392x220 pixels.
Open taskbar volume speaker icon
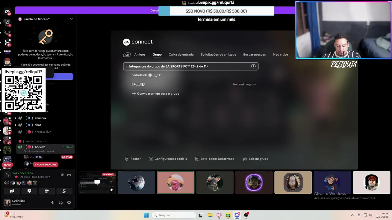[370, 215]
